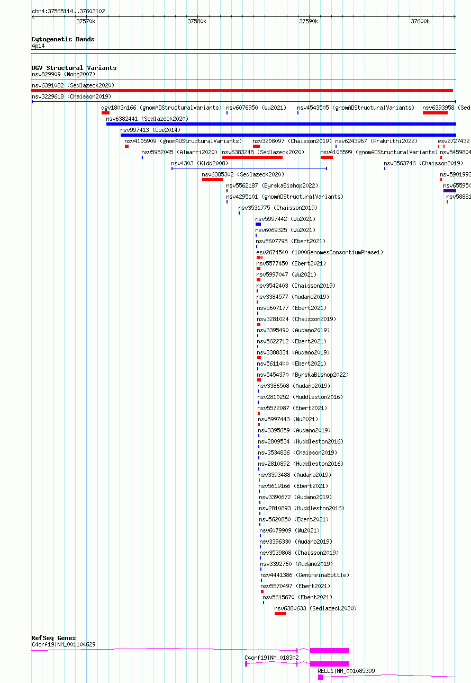Click the Cytogenetic Bands track title
Viewport: 471px width, 683px height.
(x=62, y=39)
